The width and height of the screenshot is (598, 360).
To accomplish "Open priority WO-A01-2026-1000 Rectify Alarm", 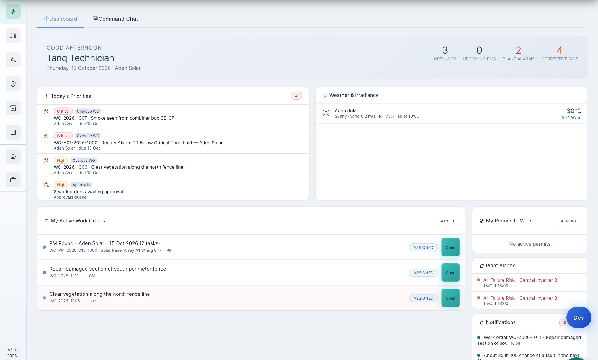I will pos(173,141).
